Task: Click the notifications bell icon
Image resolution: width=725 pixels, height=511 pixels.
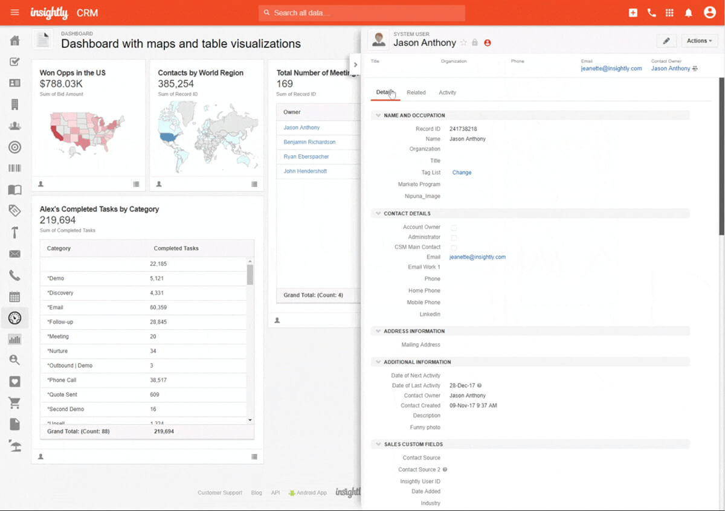Action: [688, 13]
